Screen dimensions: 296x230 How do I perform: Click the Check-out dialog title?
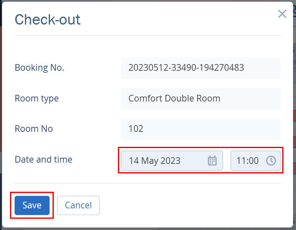(48, 20)
